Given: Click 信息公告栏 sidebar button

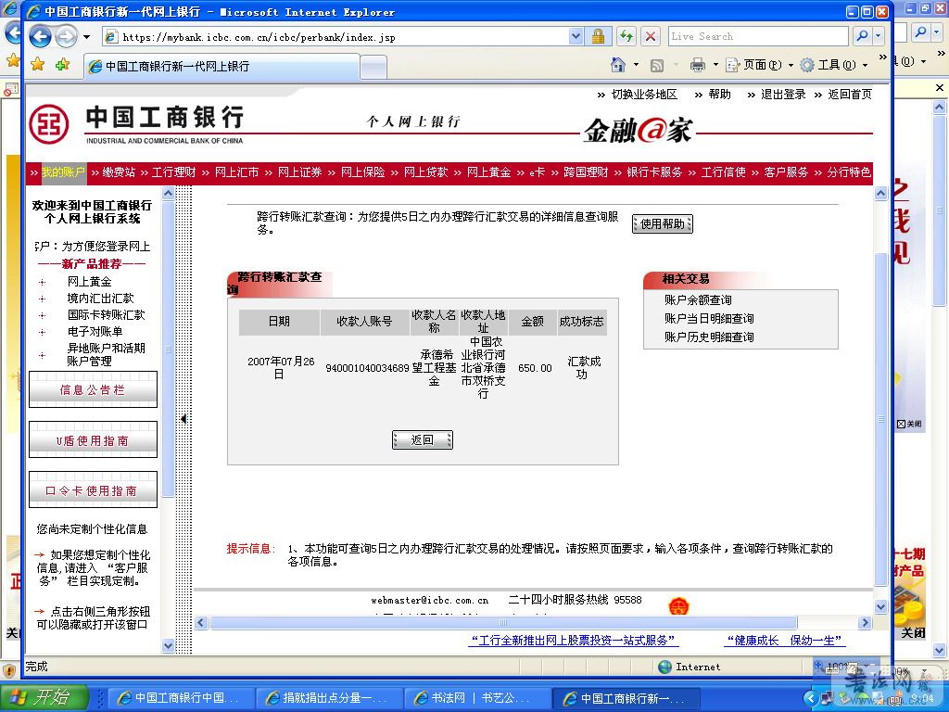Looking at the screenshot, I should tap(94, 390).
